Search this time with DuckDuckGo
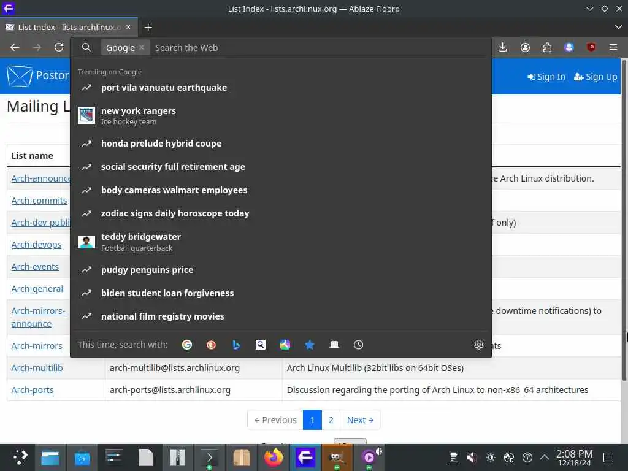Image resolution: width=628 pixels, height=471 pixels. click(212, 345)
